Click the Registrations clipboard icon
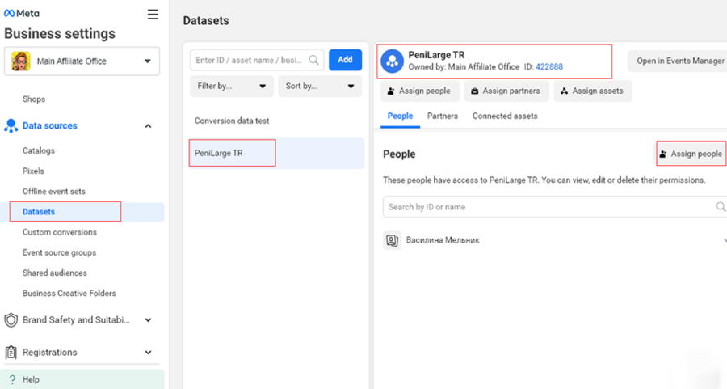 click(11, 353)
